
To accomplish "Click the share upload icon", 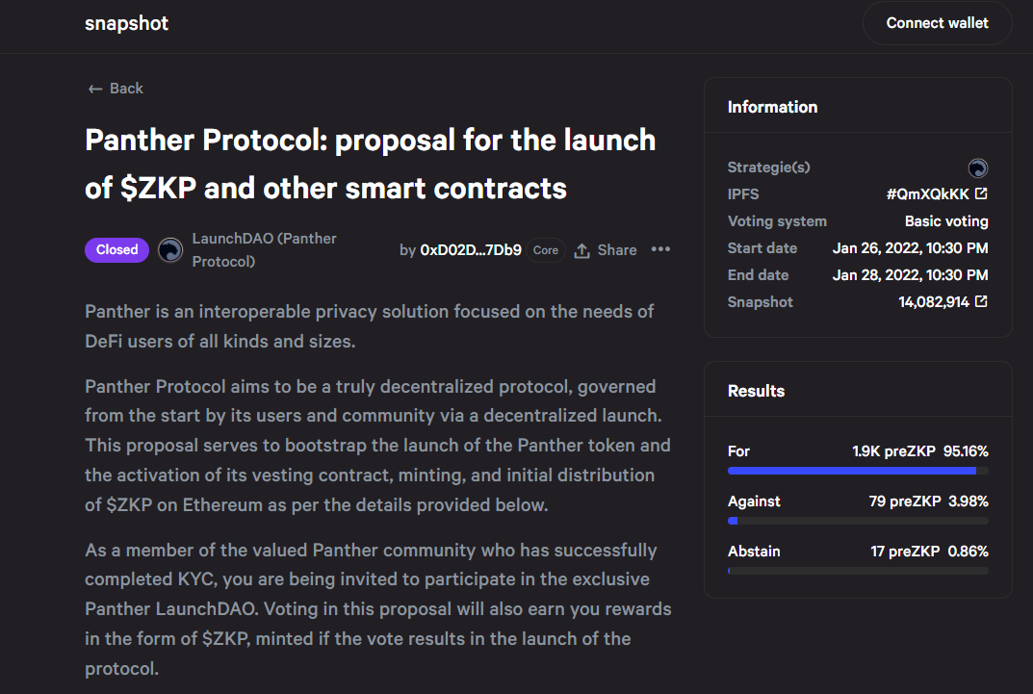I will 581,250.
